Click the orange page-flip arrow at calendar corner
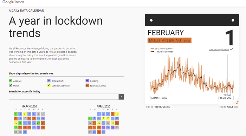Screen dimensions: 246x136 [x=237, y=102]
